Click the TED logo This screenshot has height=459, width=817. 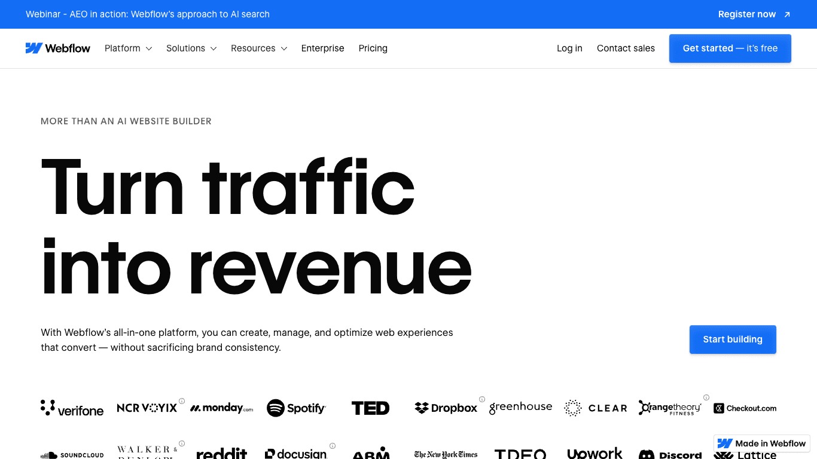[x=370, y=408]
